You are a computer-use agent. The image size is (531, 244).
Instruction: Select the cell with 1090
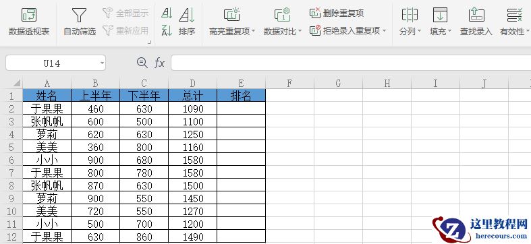pos(192,109)
